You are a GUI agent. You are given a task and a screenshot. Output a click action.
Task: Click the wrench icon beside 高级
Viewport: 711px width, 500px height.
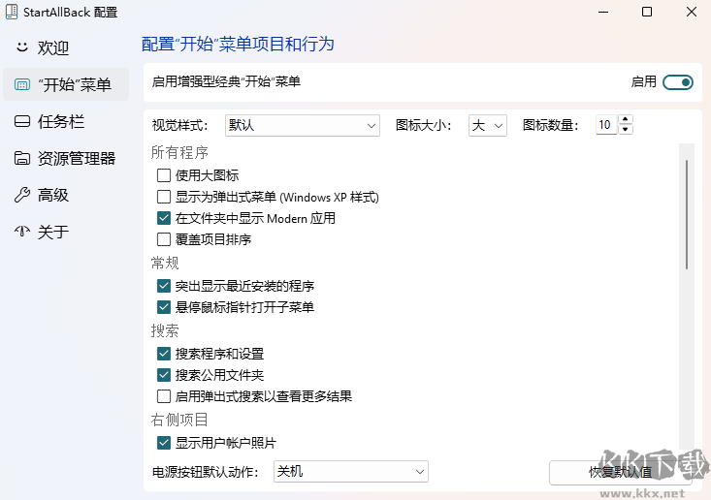[x=22, y=196]
